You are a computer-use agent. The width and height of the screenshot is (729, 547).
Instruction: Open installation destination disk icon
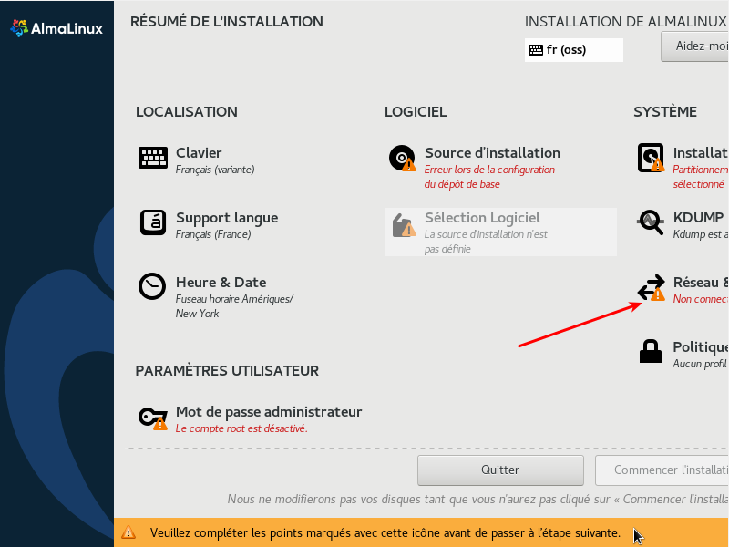point(651,158)
